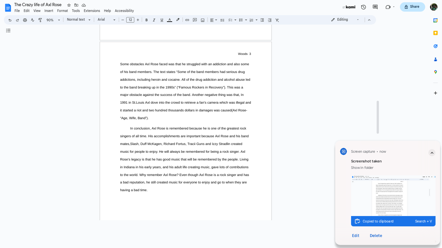Image resolution: width=442 pixels, height=248 pixels.
Task: Open Google Calendar side panel
Action: (x=436, y=20)
